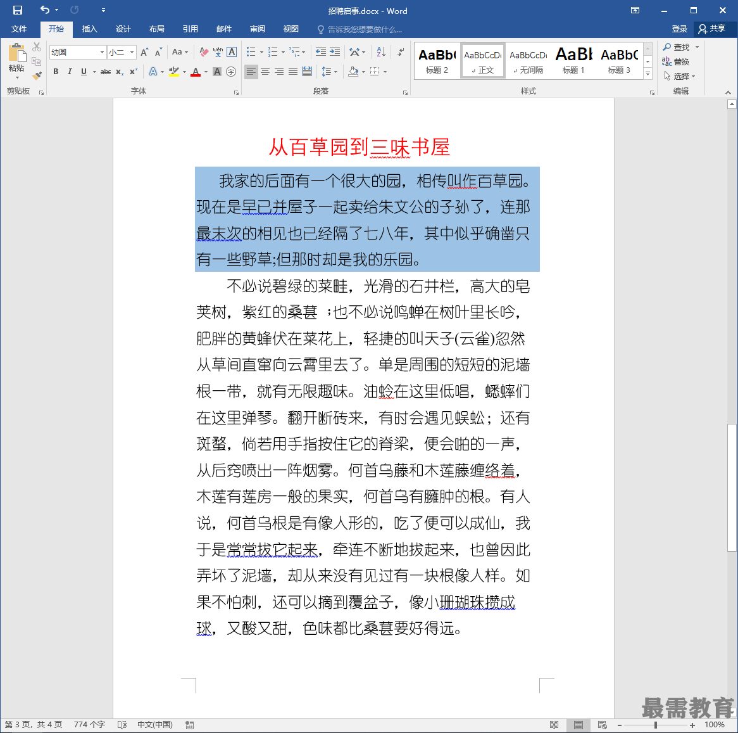
Task: Increase the paragraph indent
Action: 335,52
